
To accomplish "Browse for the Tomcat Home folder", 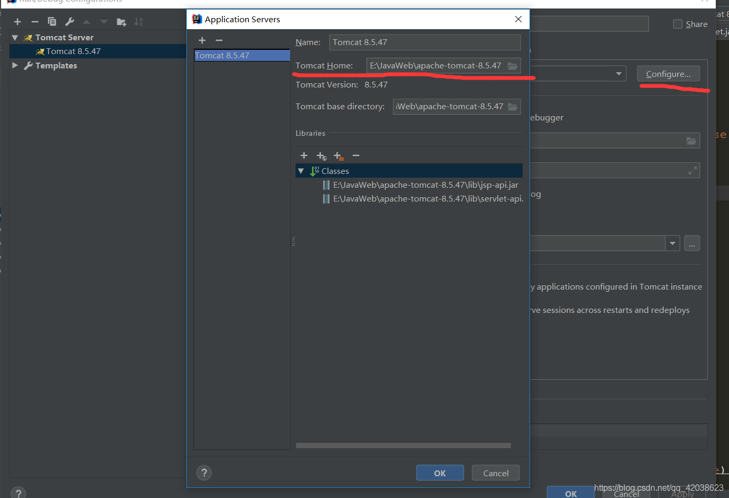I will (513, 66).
